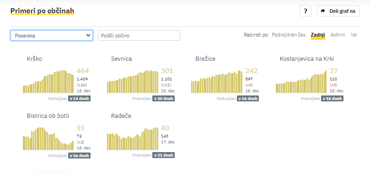Open the Krško bar chart
The height and width of the screenshot is (174, 370).
(x=48, y=82)
